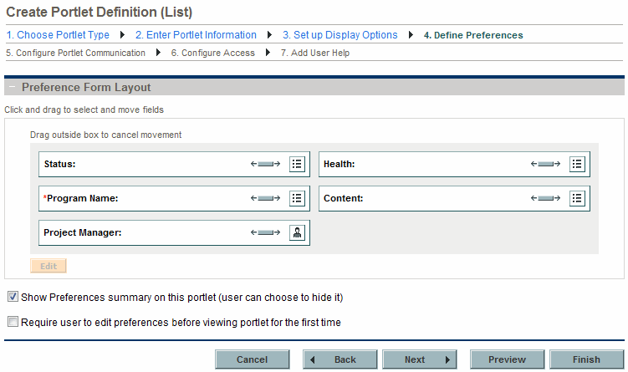Click the list icon in the Health field
Viewport: 628px width, 372px height.
pyautogui.click(x=577, y=164)
